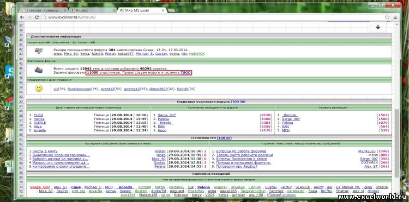Open the ТОП 50 link in Статистика тем
The height and width of the screenshot is (202, 409).
pyautogui.click(x=224, y=138)
